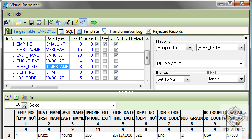Select the PHONE_EXT field name
Screen dimensions: 252x139
tap(28, 61)
